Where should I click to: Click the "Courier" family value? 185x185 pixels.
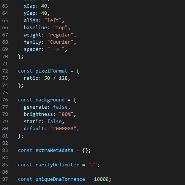point(60,42)
